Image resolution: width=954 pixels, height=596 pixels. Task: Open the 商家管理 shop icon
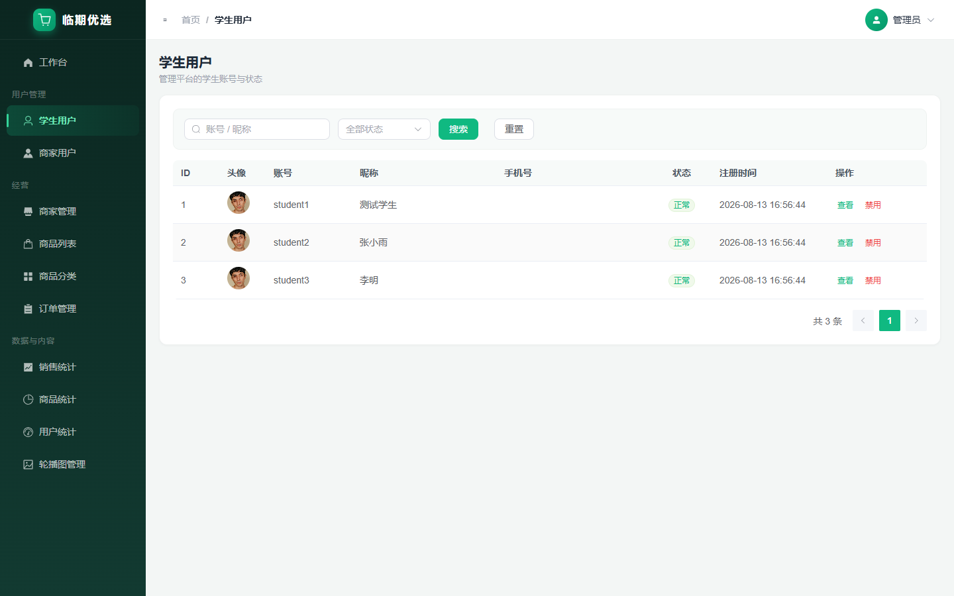(x=28, y=211)
